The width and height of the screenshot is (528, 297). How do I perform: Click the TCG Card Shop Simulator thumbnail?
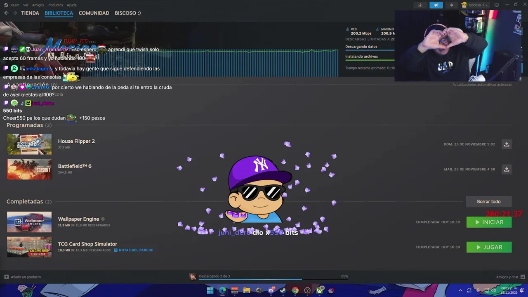(x=29, y=247)
